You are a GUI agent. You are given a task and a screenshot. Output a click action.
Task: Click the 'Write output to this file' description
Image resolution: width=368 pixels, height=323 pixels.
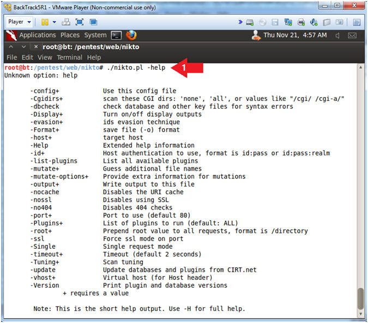(x=149, y=184)
